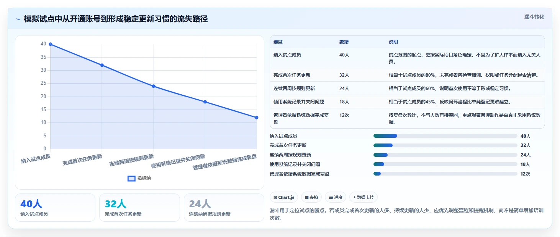This screenshot has height=237, width=560.
Task: Click the chart data point at 12
Action: [x=257, y=118]
